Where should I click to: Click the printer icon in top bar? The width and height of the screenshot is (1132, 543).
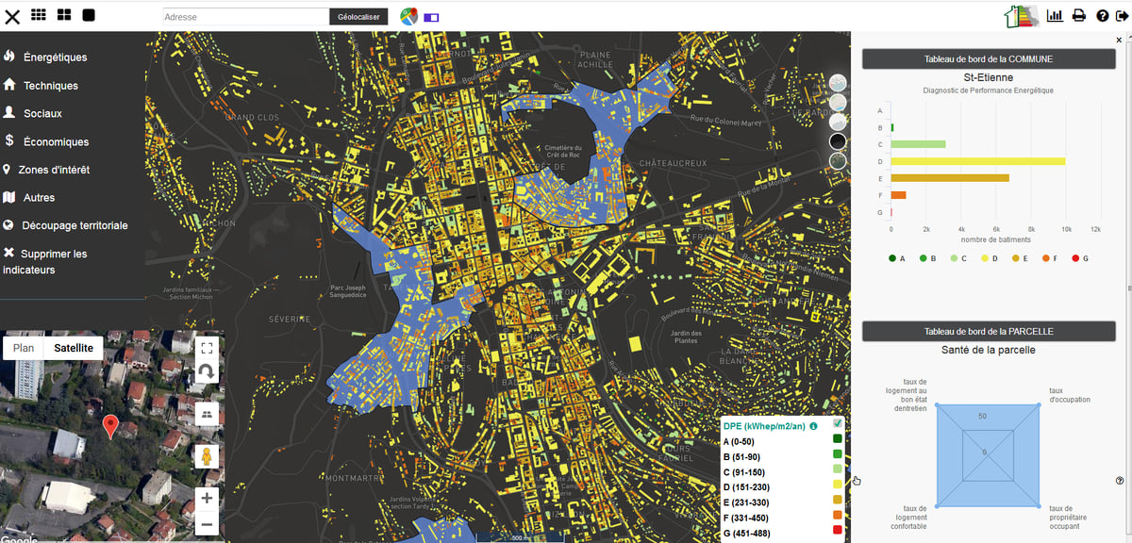click(1078, 16)
